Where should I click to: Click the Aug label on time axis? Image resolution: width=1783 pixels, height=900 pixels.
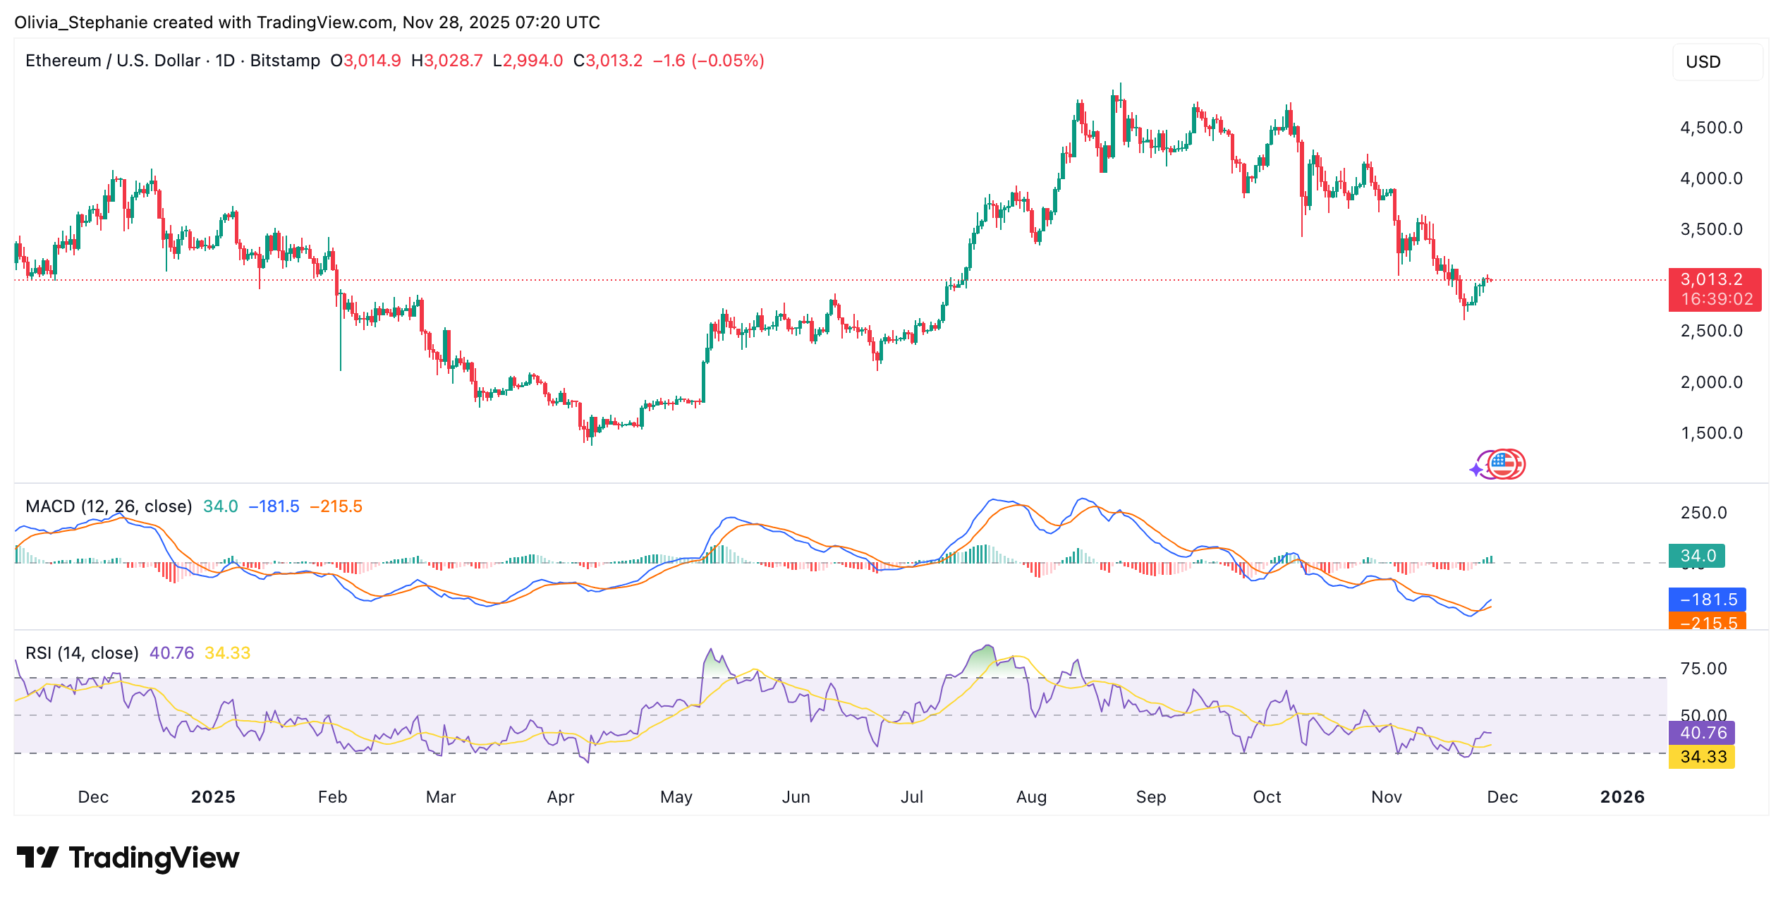(x=1031, y=797)
